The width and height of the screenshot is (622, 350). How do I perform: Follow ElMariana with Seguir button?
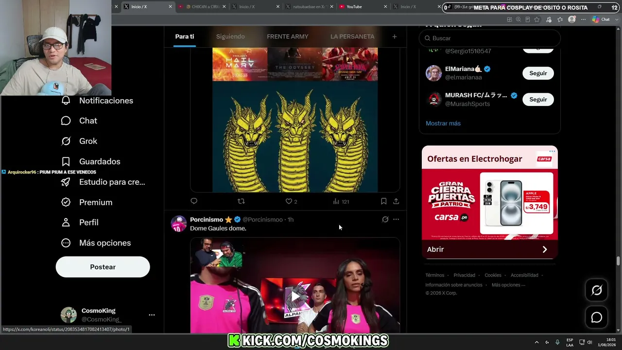pyautogui.click(x=538, y=73)
